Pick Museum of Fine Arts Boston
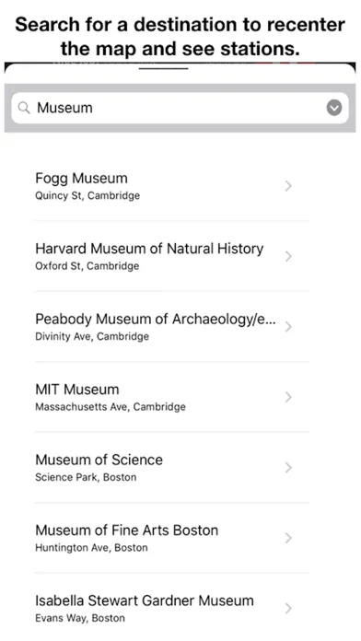 (171, 538)
